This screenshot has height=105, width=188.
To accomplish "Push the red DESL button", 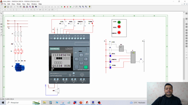I will [119, 27].
